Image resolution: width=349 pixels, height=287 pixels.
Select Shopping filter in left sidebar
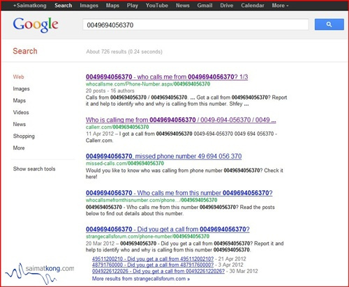(x=24, y=136)
